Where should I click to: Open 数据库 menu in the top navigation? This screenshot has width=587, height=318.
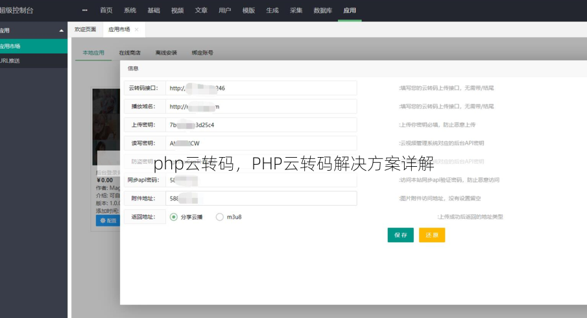(323, 10)
